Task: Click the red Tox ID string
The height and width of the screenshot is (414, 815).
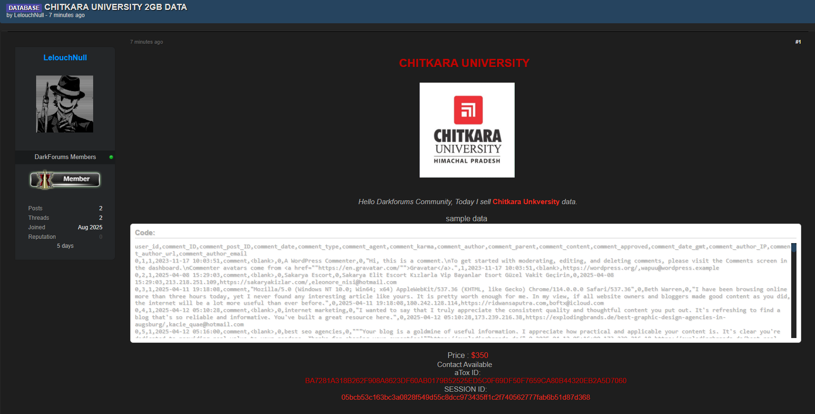Action: (466, 381)
